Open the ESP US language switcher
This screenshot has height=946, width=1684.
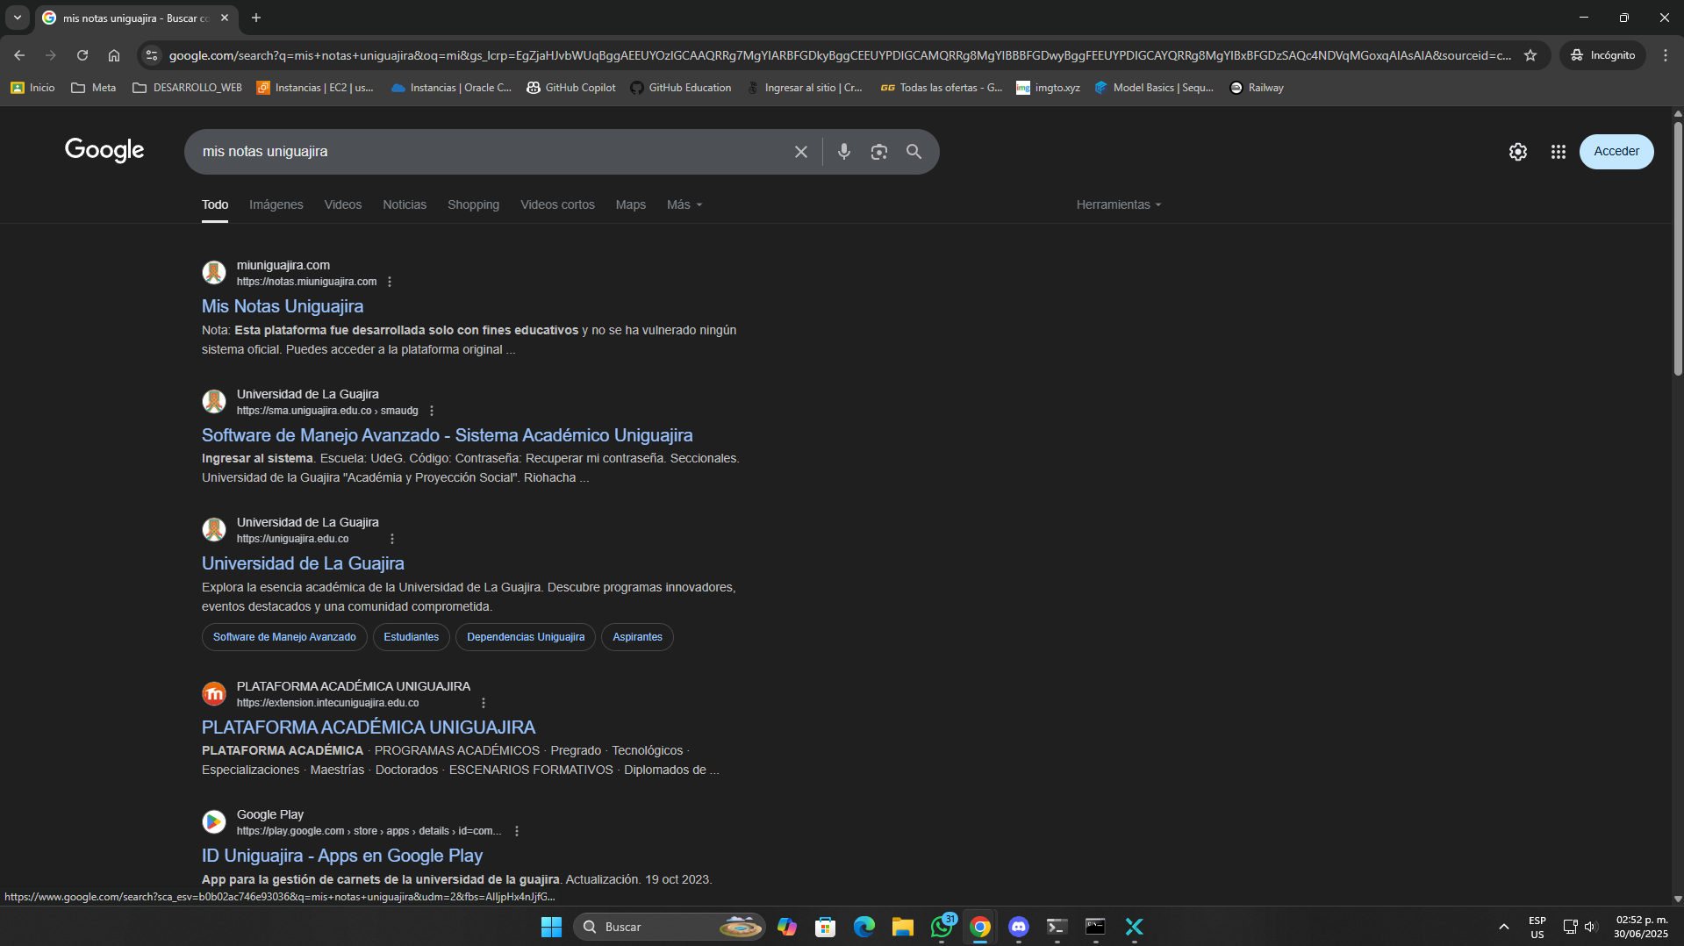point(1537,927)
